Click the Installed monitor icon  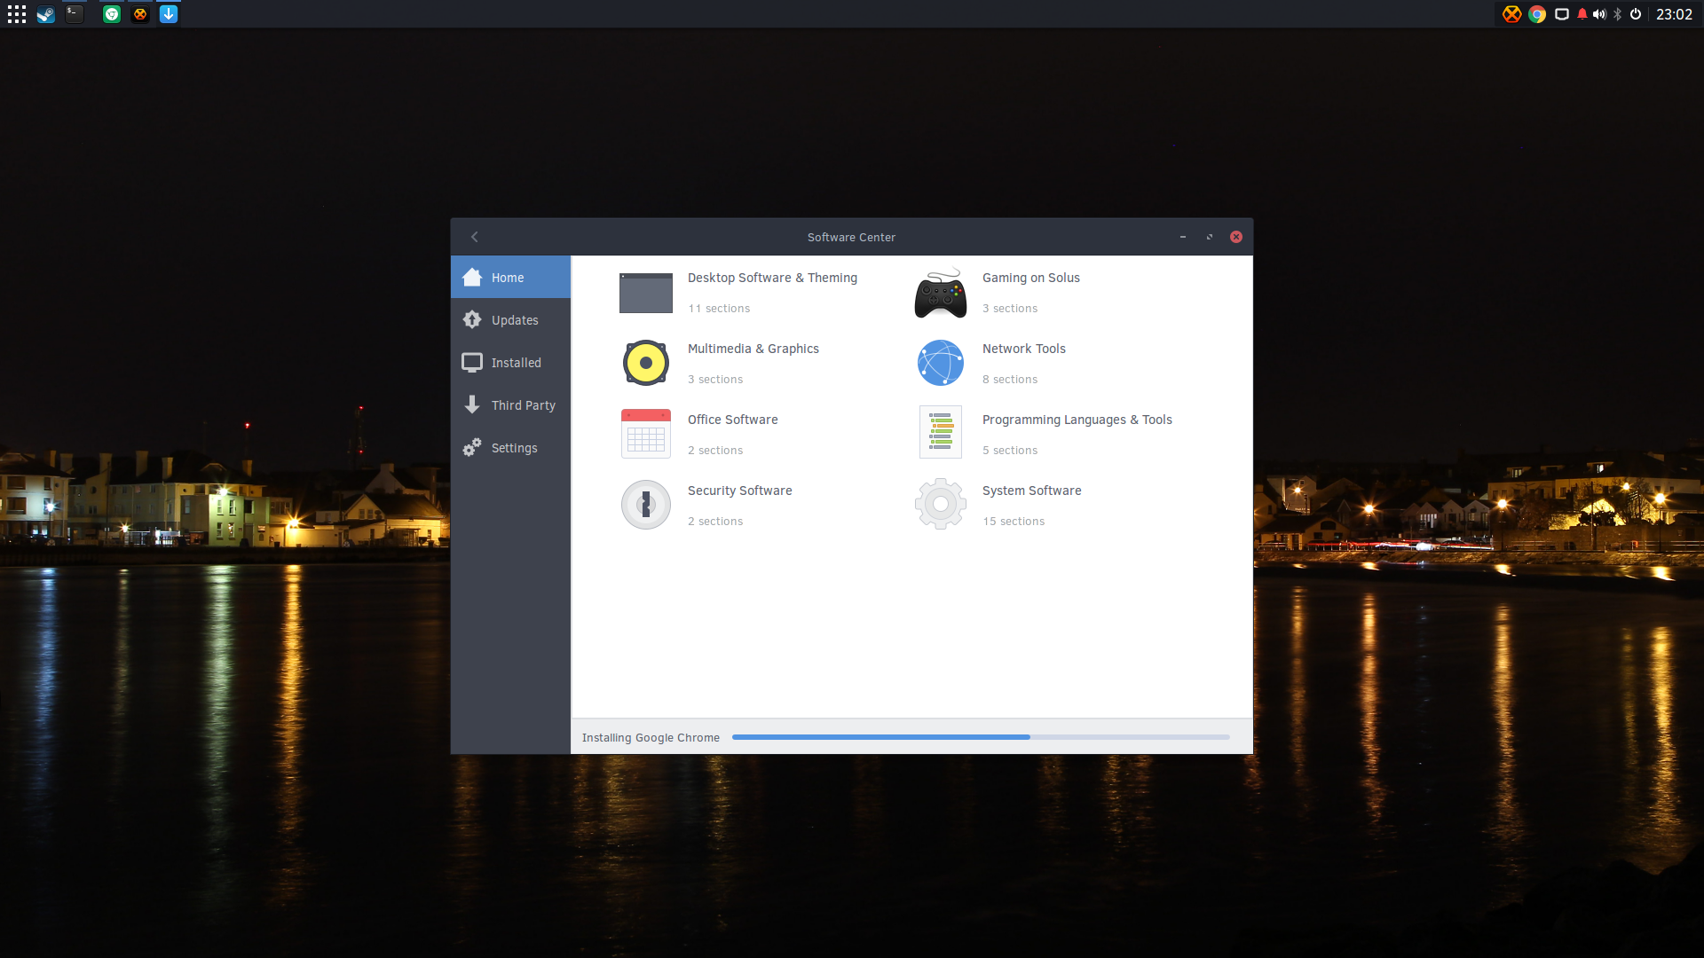tap(472, 363)
